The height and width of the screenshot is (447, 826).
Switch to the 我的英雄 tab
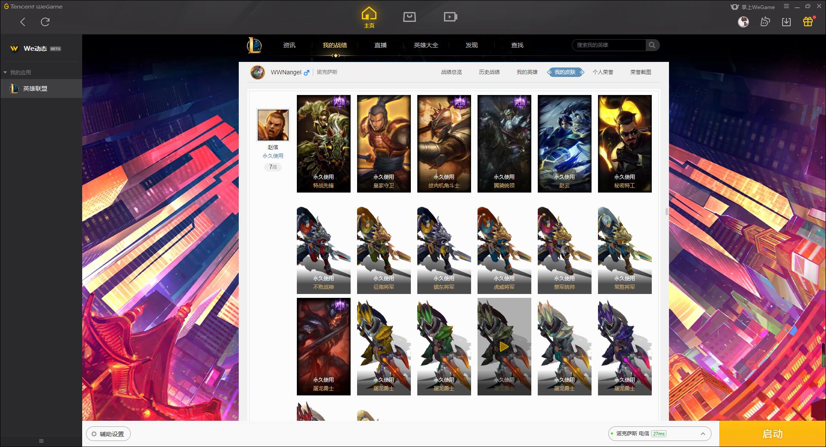(527, 72)
